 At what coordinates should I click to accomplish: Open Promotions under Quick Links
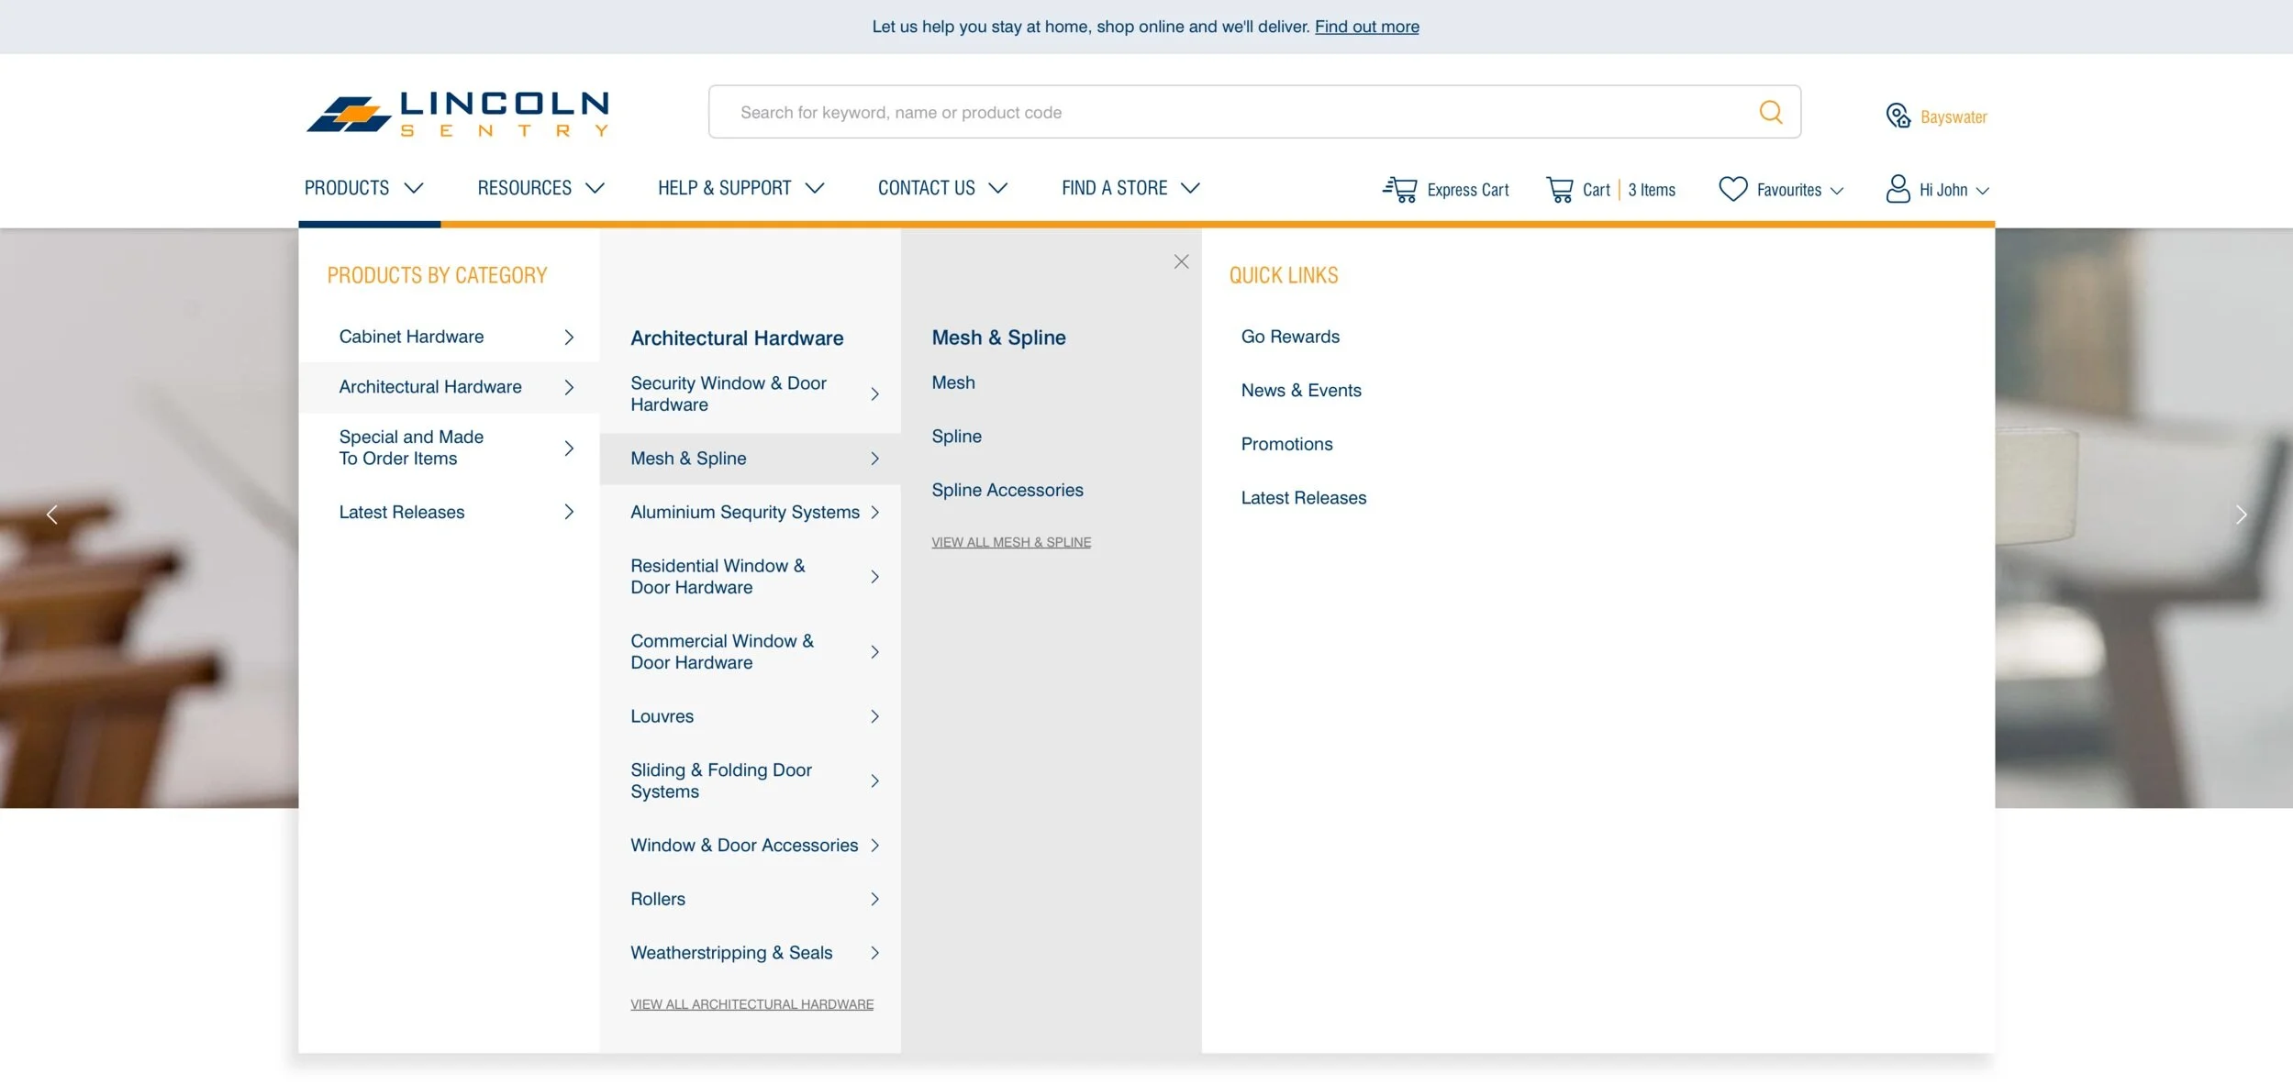point(1286,444)
